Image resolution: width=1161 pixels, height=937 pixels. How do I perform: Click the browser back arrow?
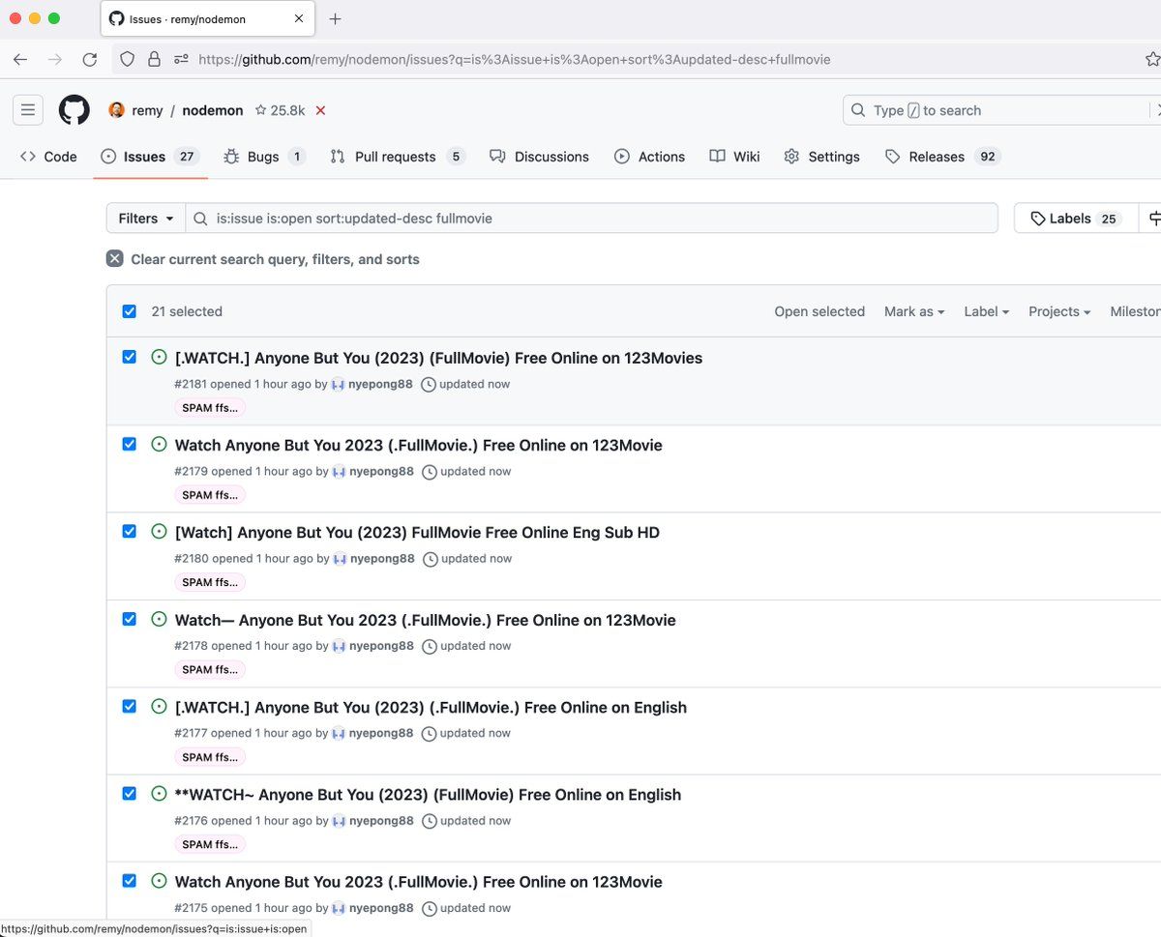20,60
